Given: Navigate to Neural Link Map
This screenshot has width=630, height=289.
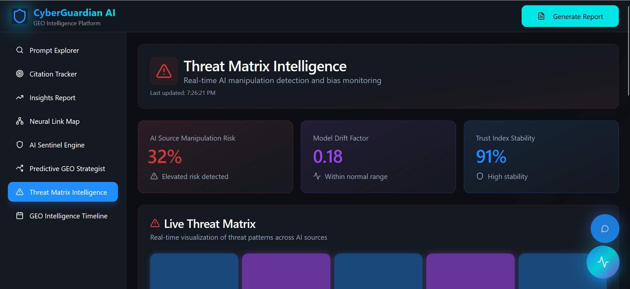Looking at the screenshot, I should tap(63, 121).
